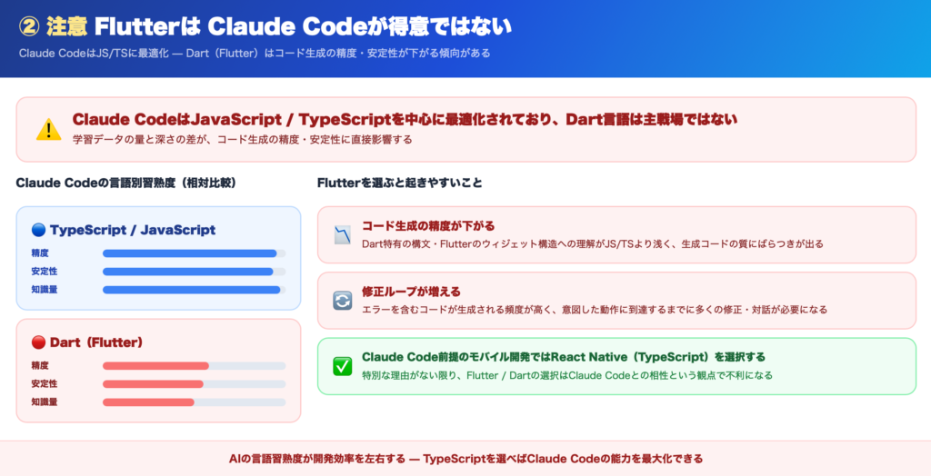Click the yellow warning triangle icon

click(48, 129)
